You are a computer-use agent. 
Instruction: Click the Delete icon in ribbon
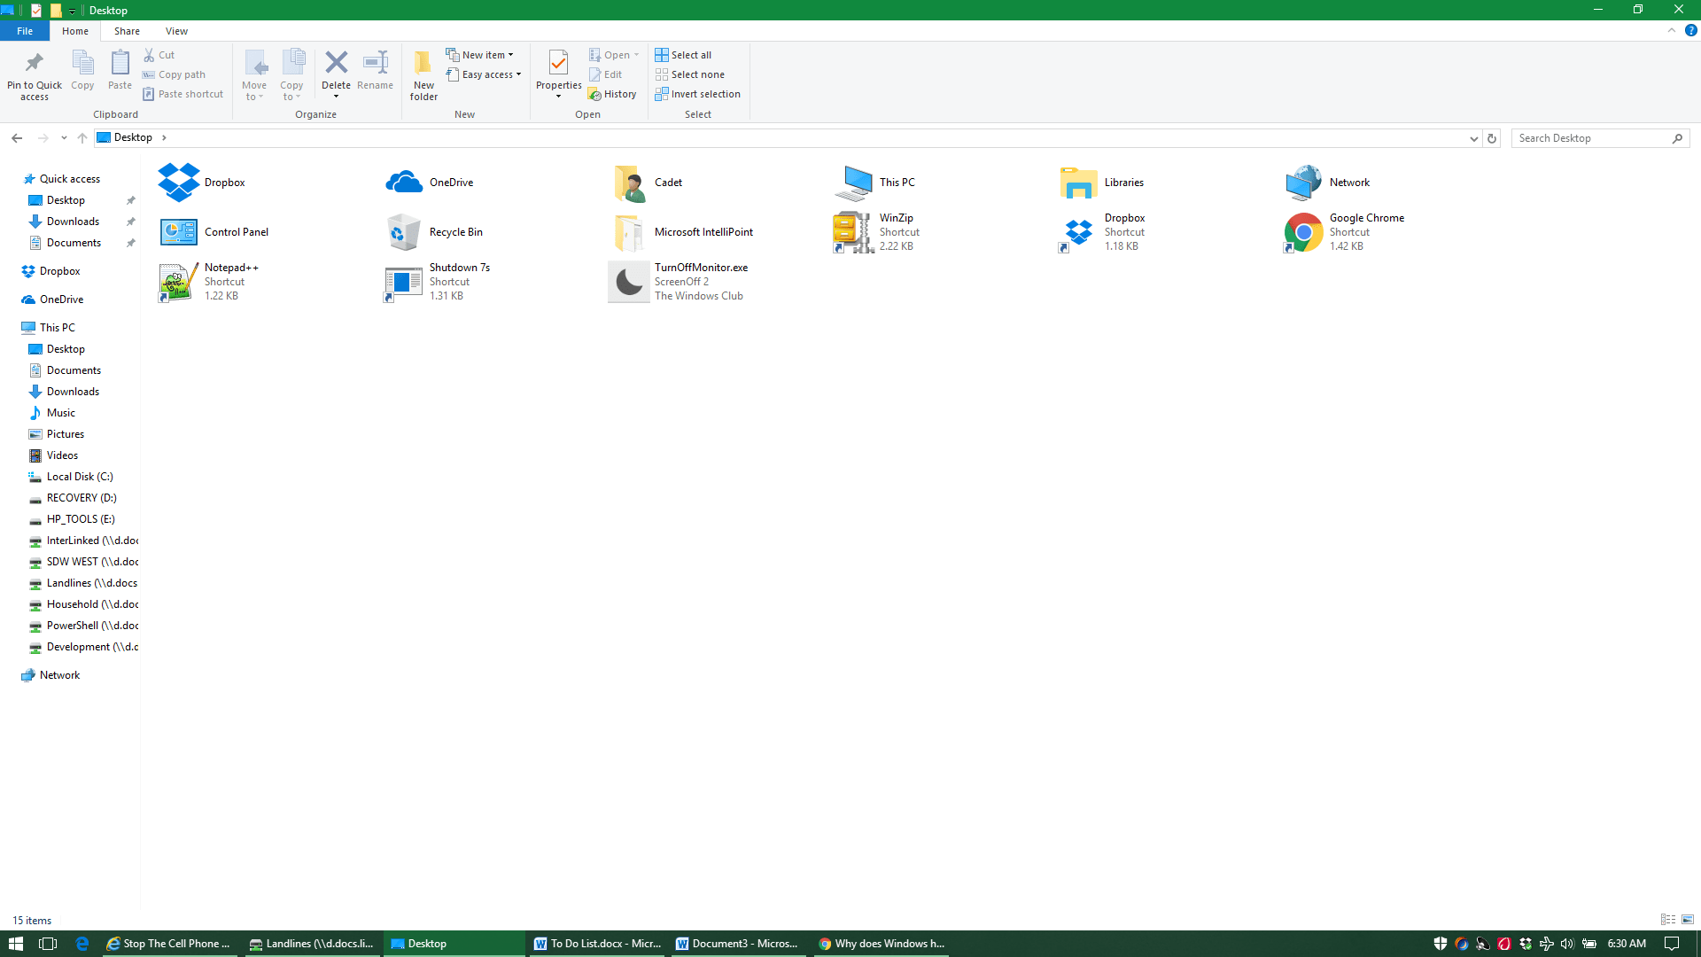(x=336, y=63)
